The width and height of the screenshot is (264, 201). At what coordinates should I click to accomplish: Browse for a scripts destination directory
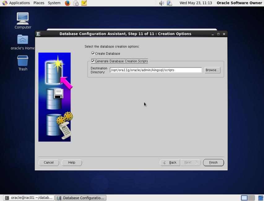click(212, 70)
